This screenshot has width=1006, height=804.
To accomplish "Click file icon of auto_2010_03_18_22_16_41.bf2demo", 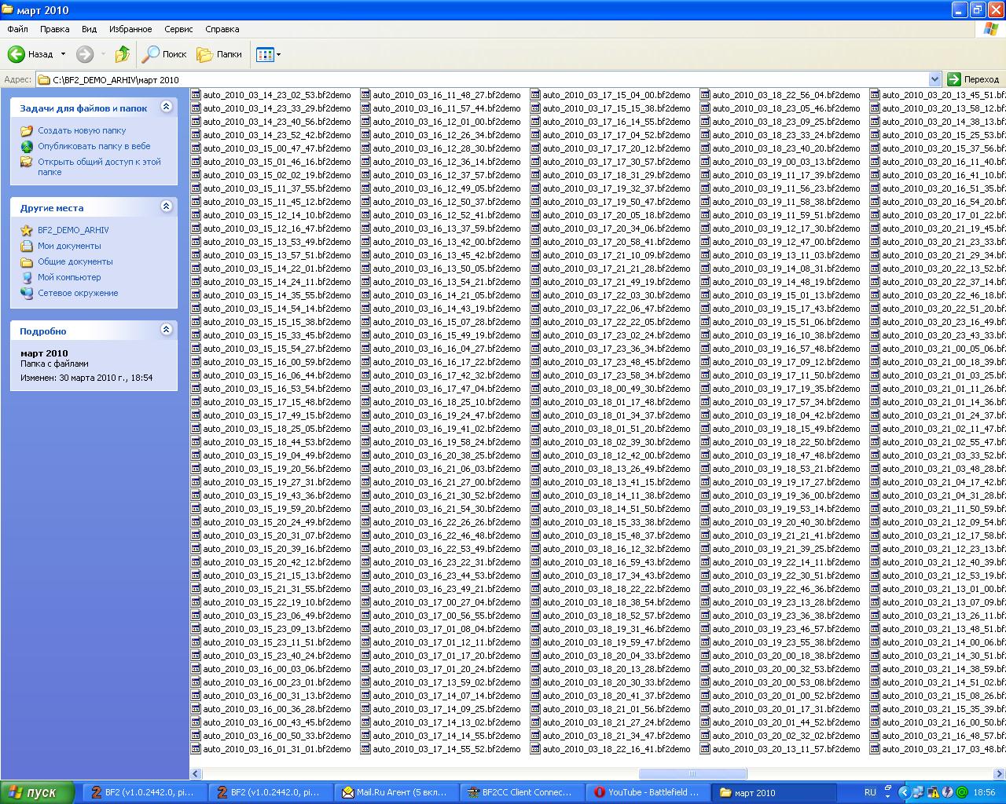I will pyautogui.click(x=535, y=749).
